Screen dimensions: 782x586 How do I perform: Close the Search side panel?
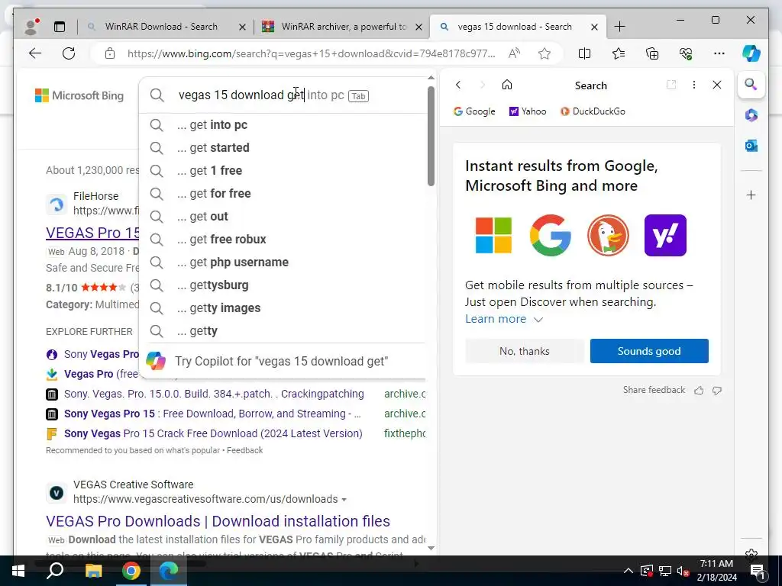(x=716, y=85)
